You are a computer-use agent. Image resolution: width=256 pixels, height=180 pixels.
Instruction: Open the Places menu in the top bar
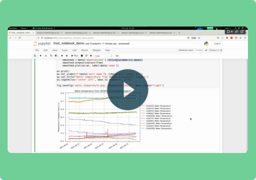(x=24, y=28)
